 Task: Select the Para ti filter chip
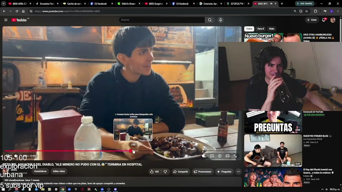pos(261,29)
